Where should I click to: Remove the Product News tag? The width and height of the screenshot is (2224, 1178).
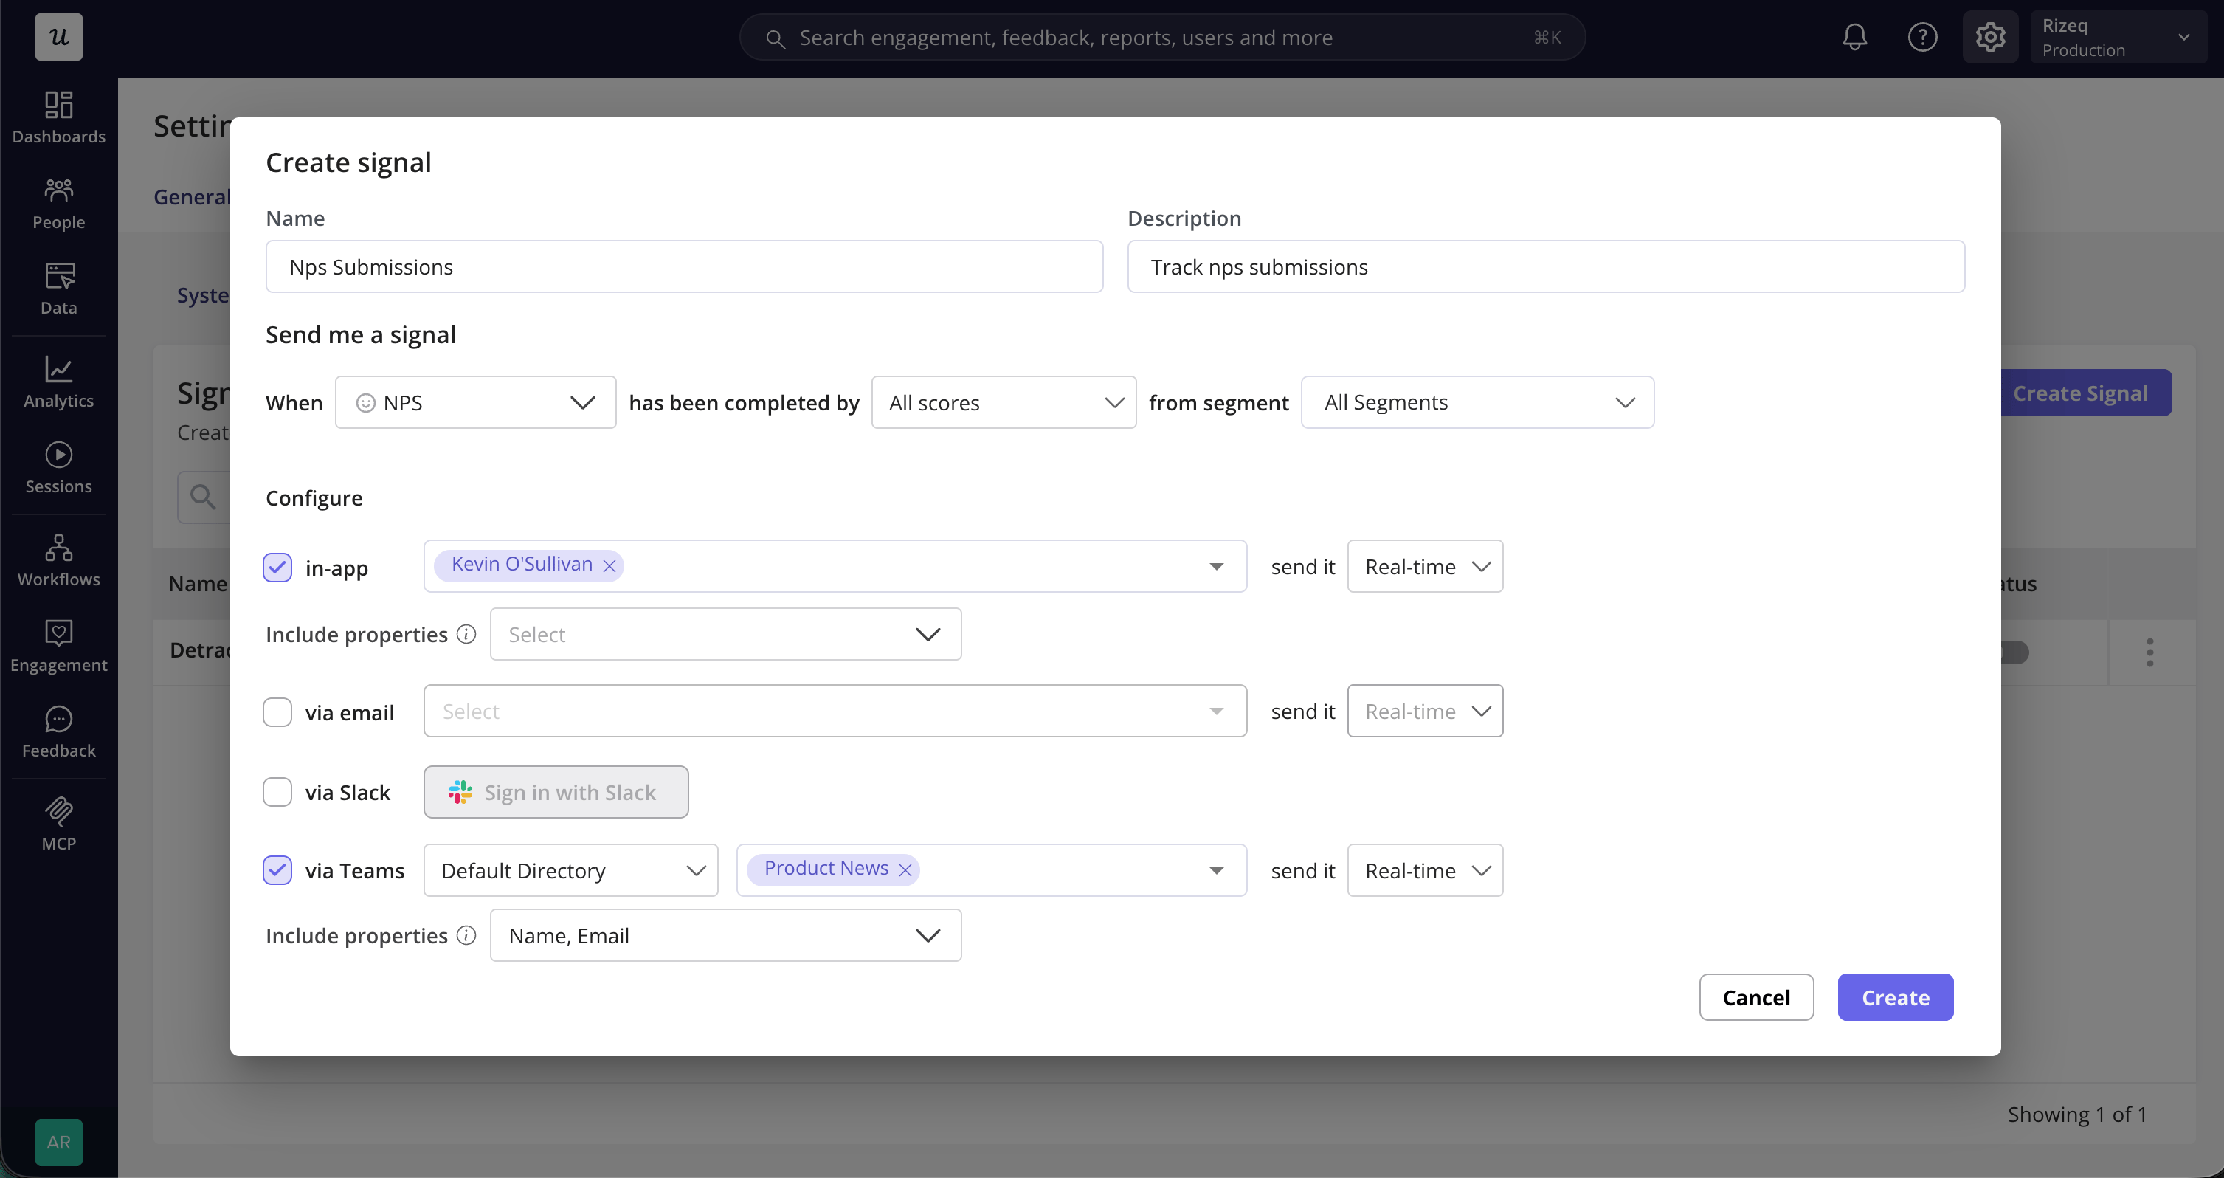[x=905, y=869]
